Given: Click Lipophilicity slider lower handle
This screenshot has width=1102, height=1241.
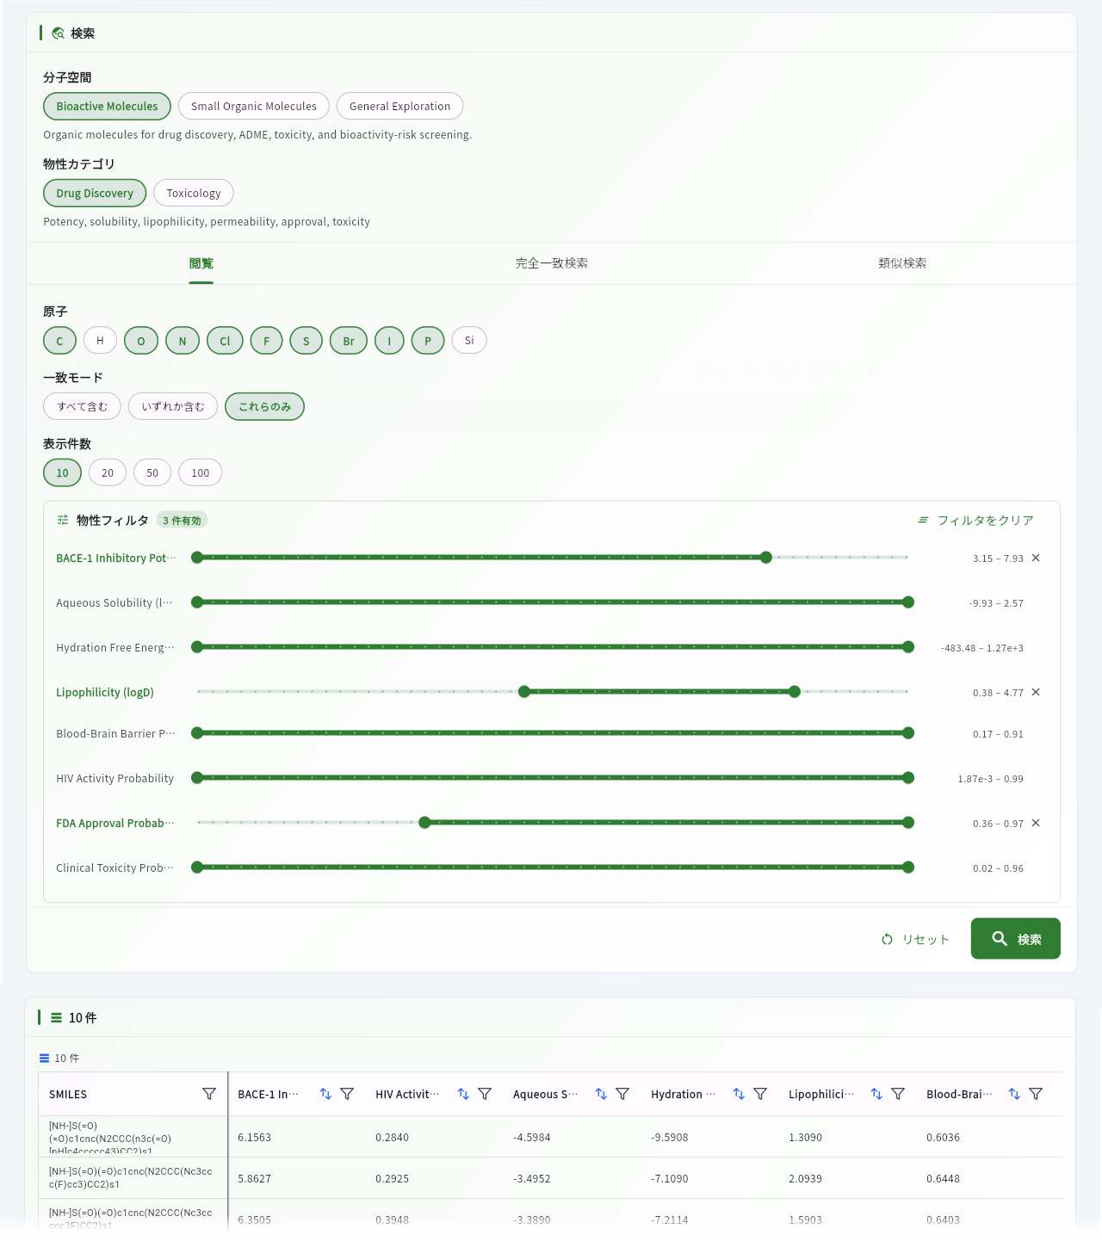Looking at the screenshot, I should 524,692.
